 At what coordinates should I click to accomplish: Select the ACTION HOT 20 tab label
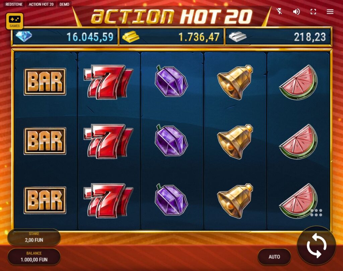tap(41, 4)
